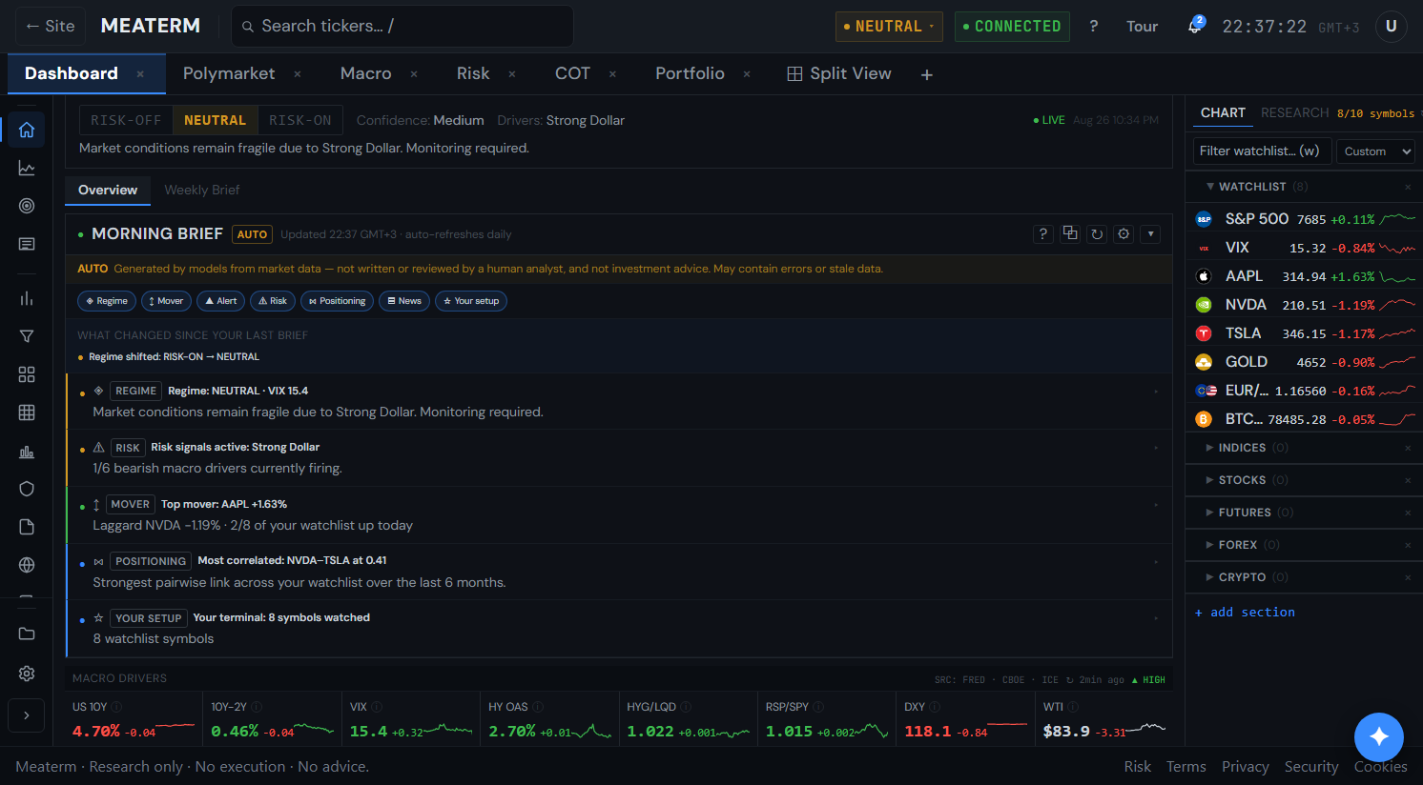Viewport: 1423px width, 785px height.
Task: Focus the Filter watchlist field
Action: [1262, 151]
